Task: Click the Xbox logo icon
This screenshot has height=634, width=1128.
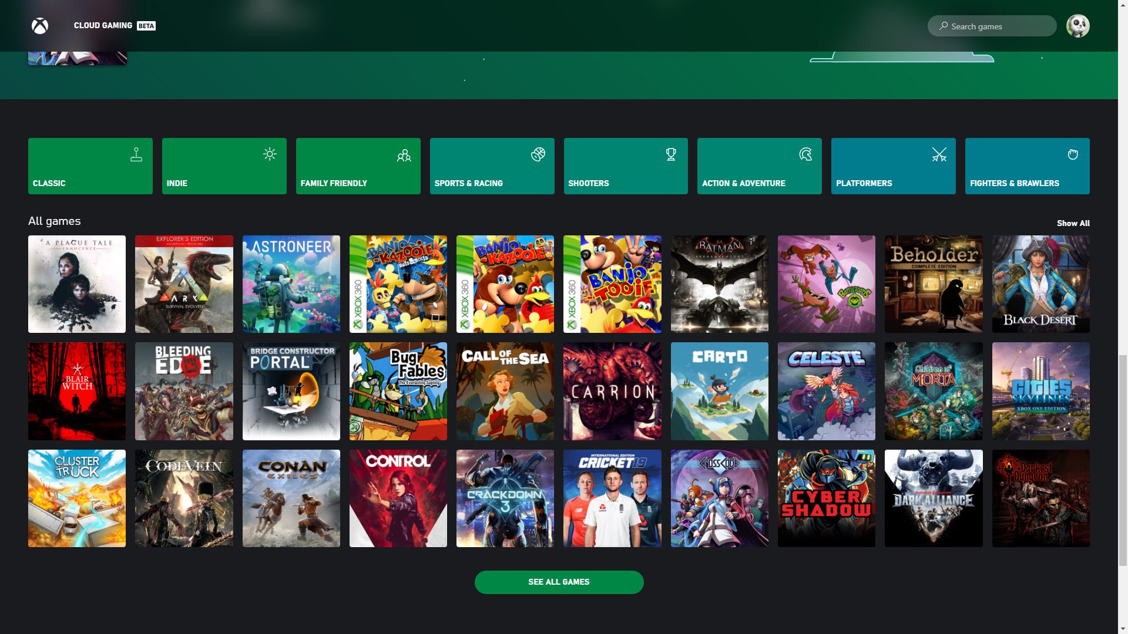Action: (40, 26)
